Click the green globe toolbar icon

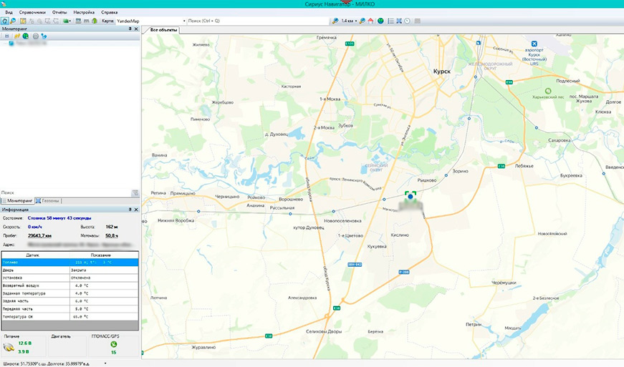tap(381, 21)
